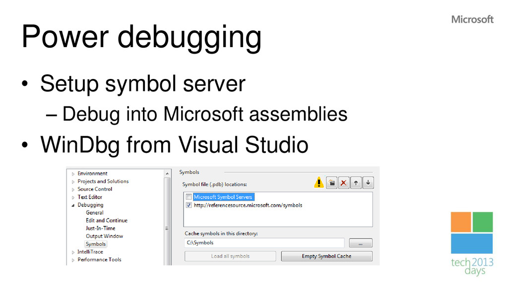Select Environment tree label
Viewport: 508px width, 286px height.
[92, 173]
